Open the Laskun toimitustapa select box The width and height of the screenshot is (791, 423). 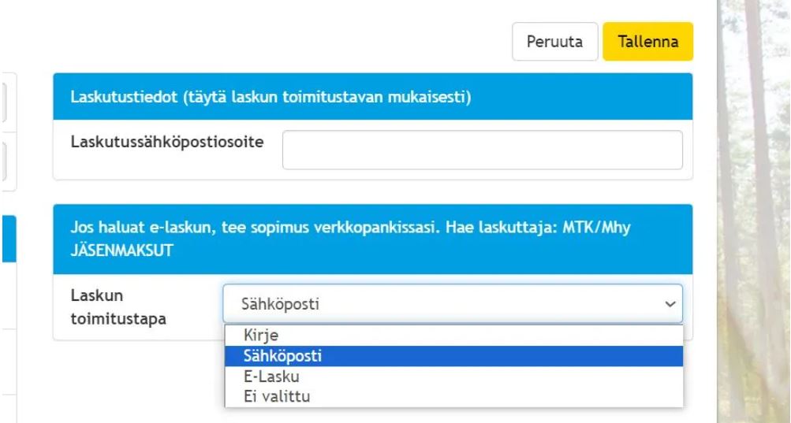442,303
